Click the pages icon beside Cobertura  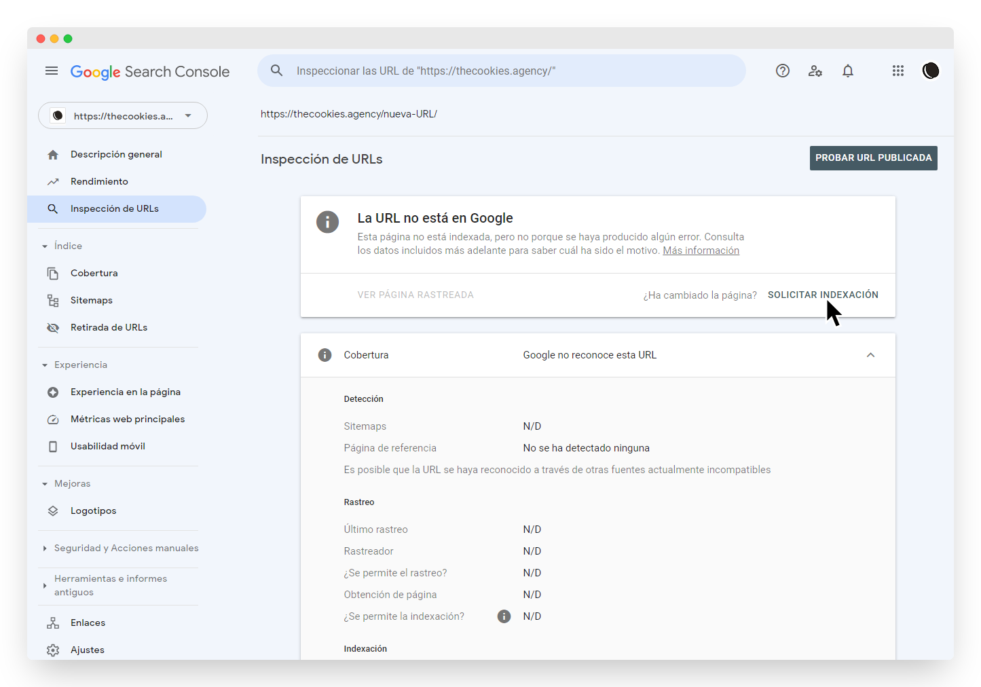tap(53, 274)
